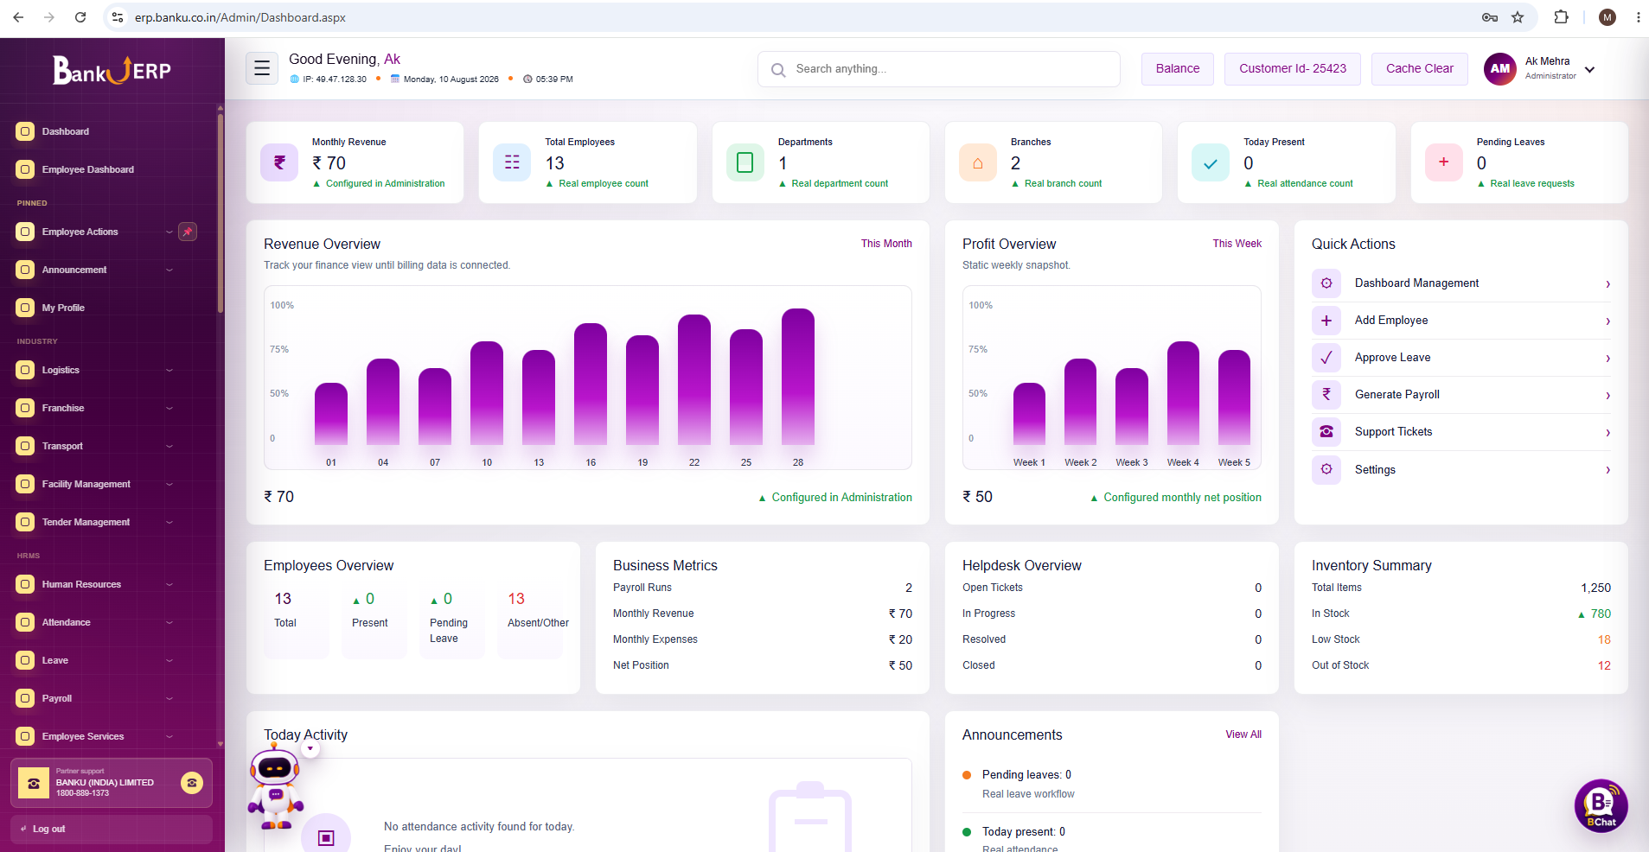1649x852 pixels.
Task: Click the Dashboard sidebar icon
Action: pos(25,131)
